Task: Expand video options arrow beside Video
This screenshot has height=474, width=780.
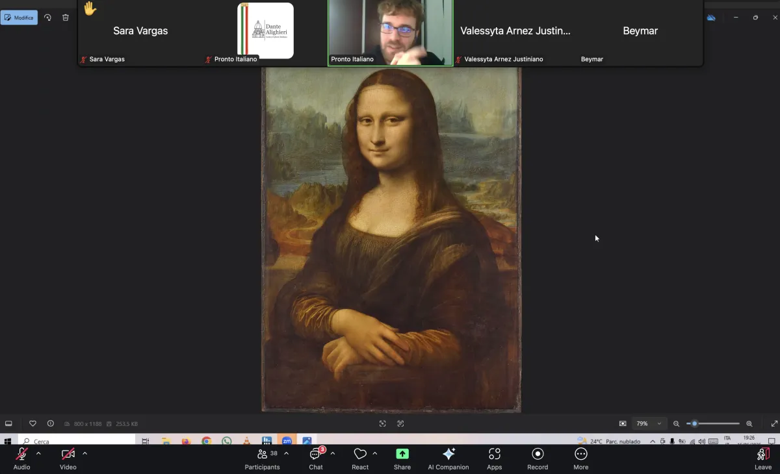Action: pyautogui.click(x=84, y=453)
